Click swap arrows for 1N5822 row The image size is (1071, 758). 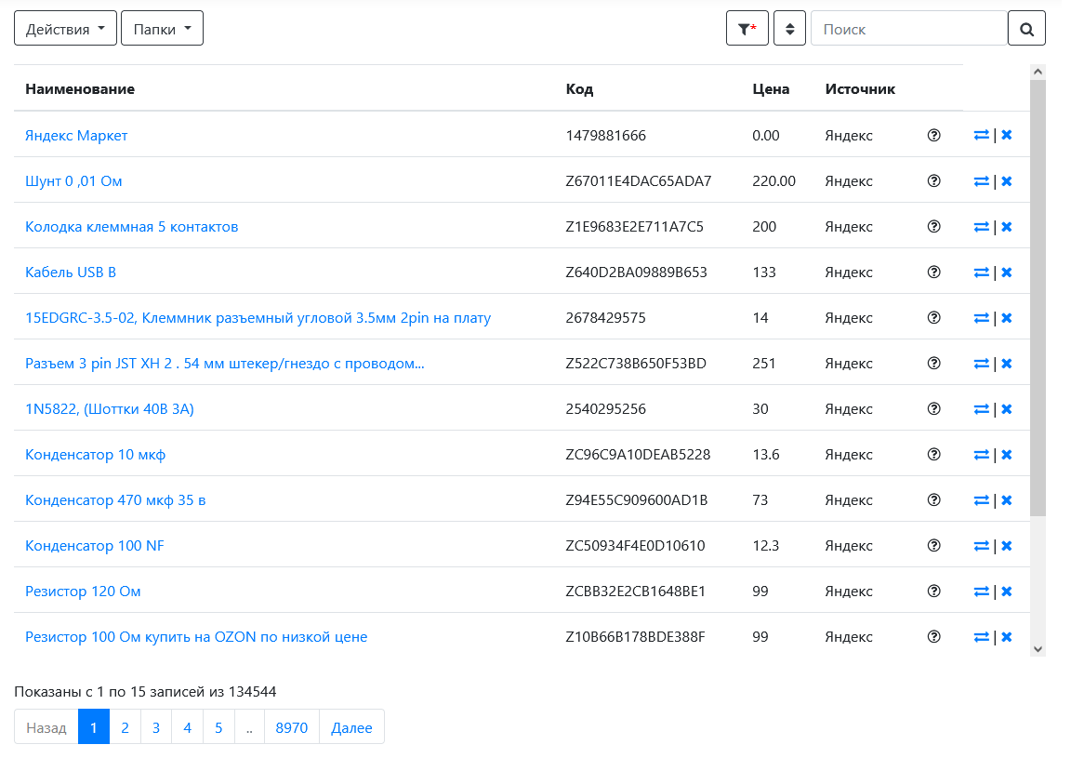[x=982, y=408]
